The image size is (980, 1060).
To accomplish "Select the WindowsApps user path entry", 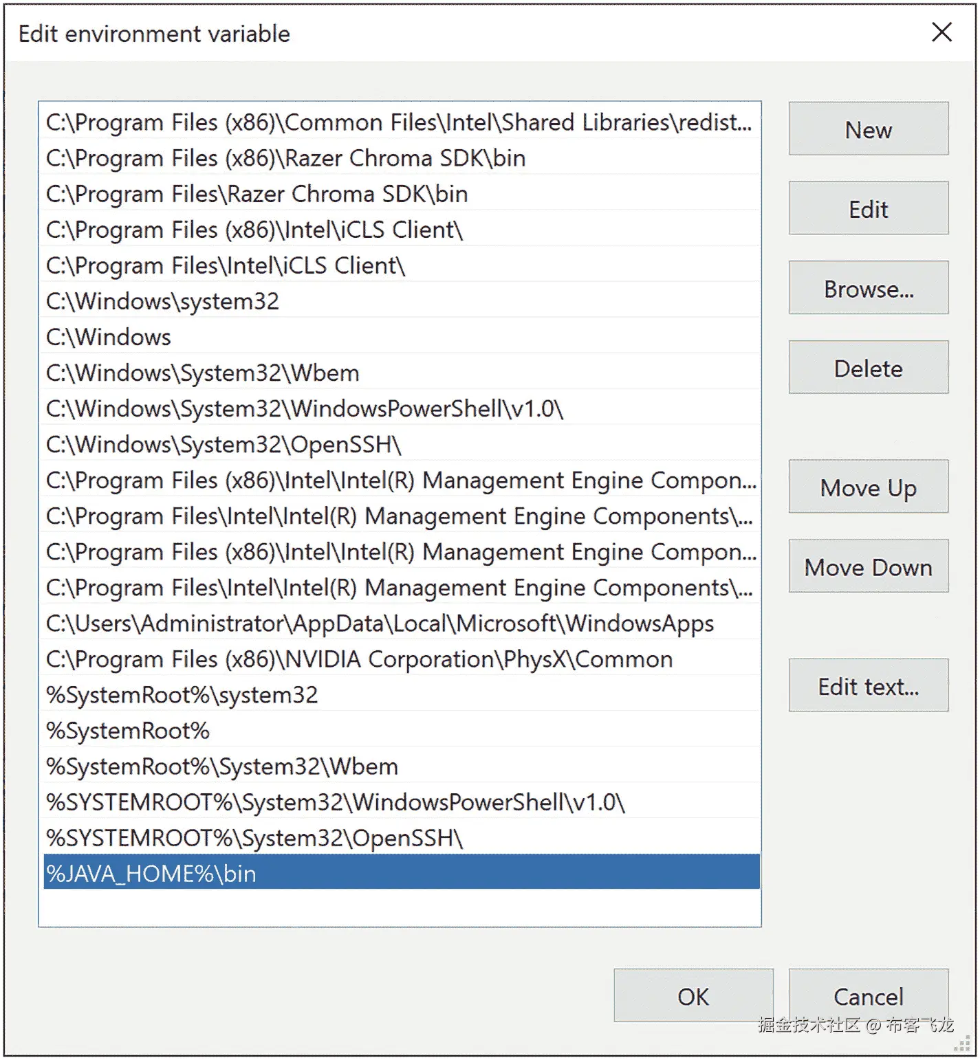I will coord(402,623).
